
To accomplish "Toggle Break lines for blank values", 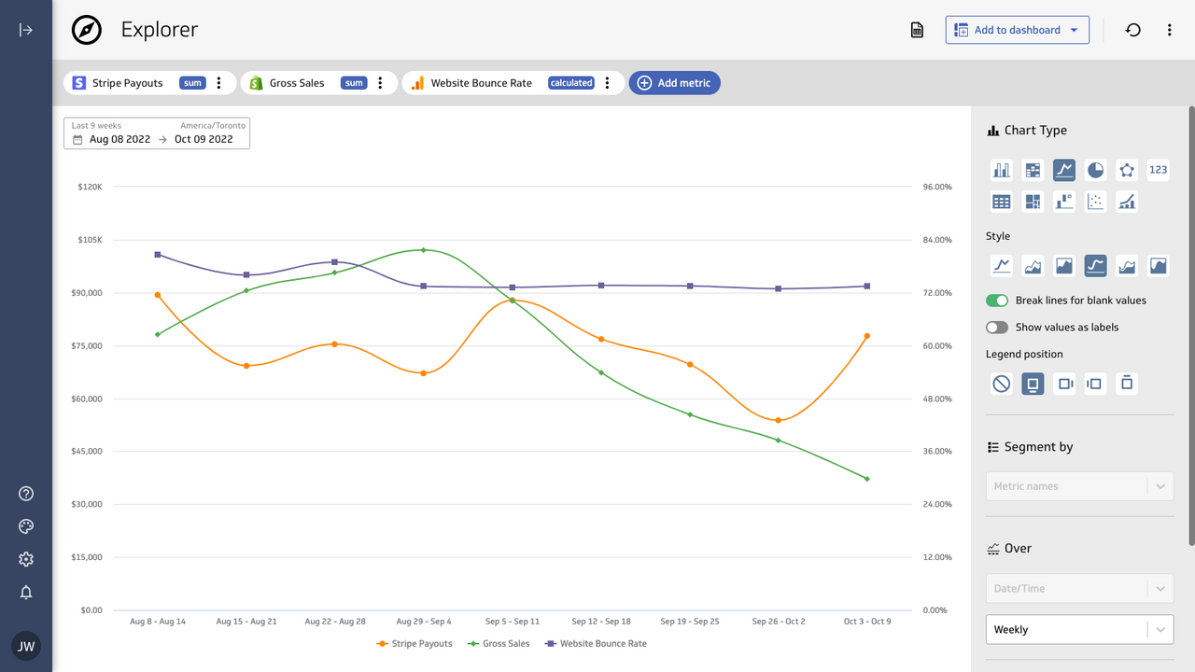I will [997, 301].
